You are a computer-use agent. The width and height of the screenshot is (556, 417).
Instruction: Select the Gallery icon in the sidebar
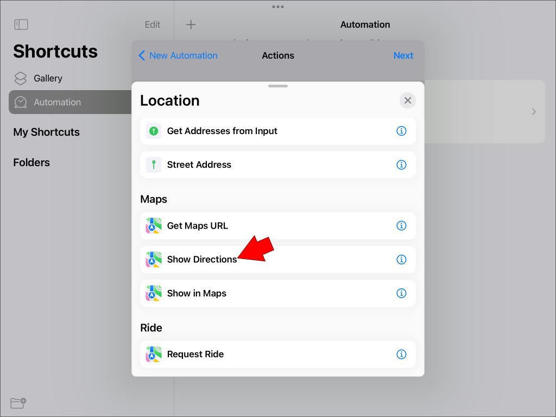[x=20, y=78]
